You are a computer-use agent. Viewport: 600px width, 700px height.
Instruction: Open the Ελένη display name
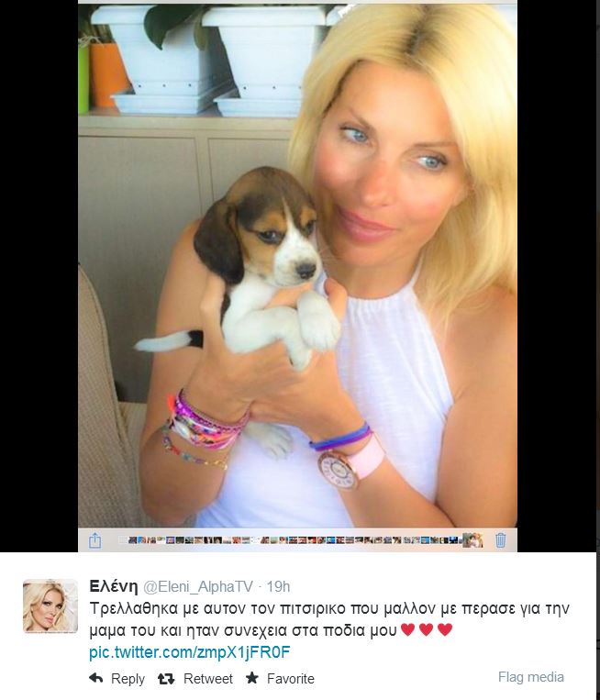[x=114, y=586]
